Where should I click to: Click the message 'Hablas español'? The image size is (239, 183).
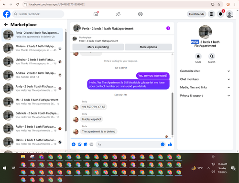pos(91,119)
